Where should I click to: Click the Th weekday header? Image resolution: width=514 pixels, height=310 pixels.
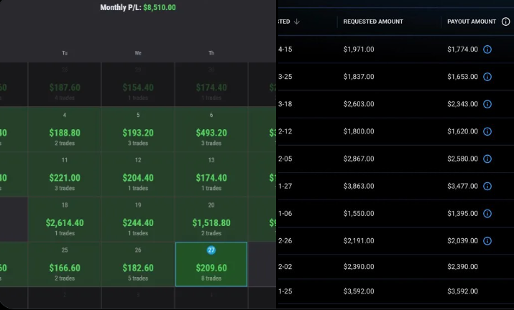click(211, 53)
